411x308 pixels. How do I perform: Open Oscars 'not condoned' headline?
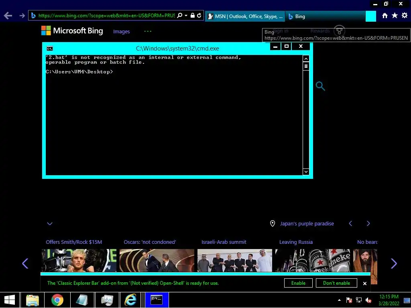(x=150, y=242)
